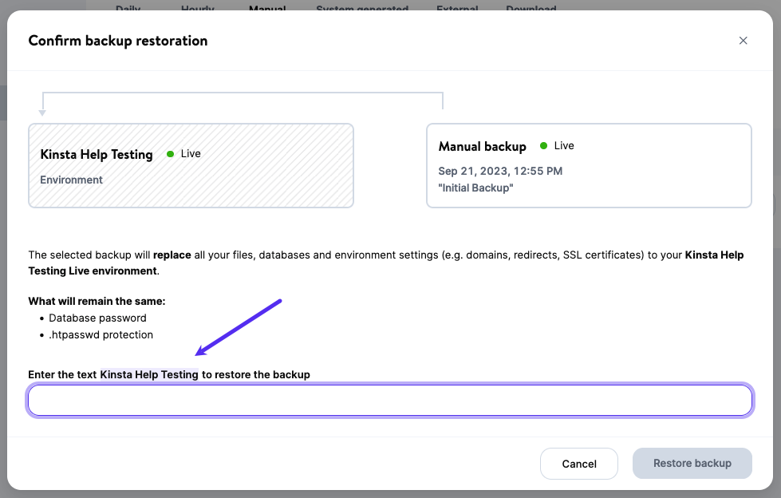The height and width of the screenshot is (498, 781).
Task: Click inside the confirmation text input field
Action: click(x=389, y=400)
